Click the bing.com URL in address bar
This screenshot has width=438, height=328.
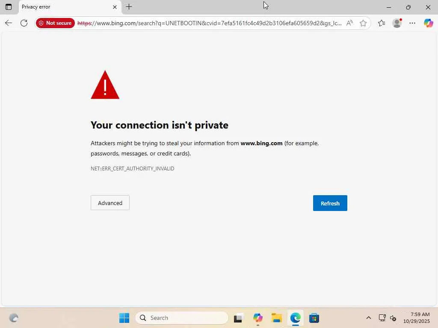coord(210,23)
